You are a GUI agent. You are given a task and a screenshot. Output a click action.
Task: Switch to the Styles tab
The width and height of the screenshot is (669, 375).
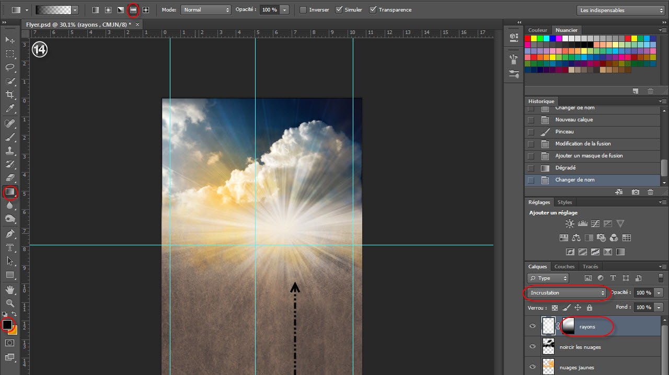(x=564, y=202)
